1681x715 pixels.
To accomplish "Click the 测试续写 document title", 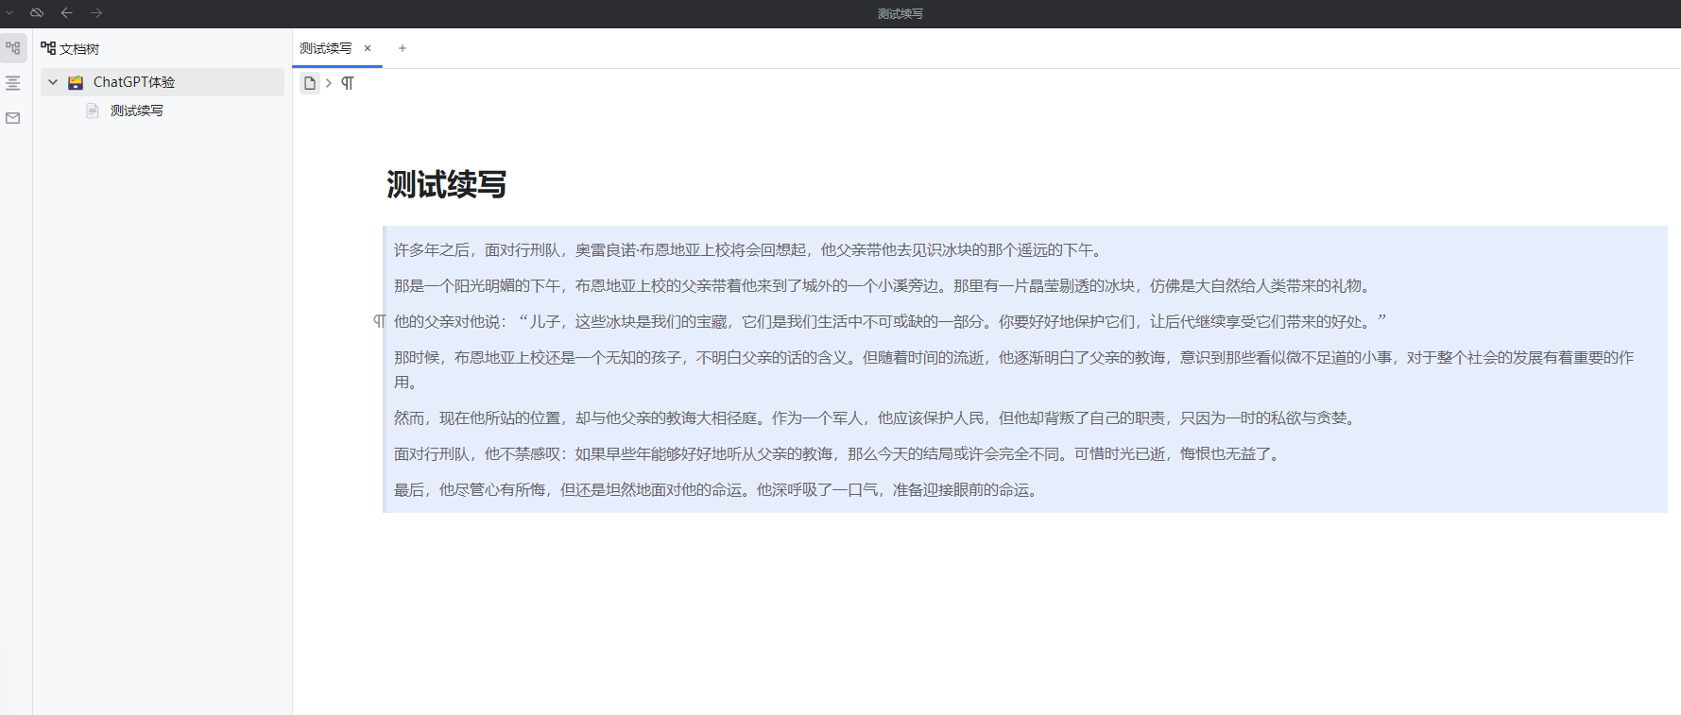I will pos(446,184).
